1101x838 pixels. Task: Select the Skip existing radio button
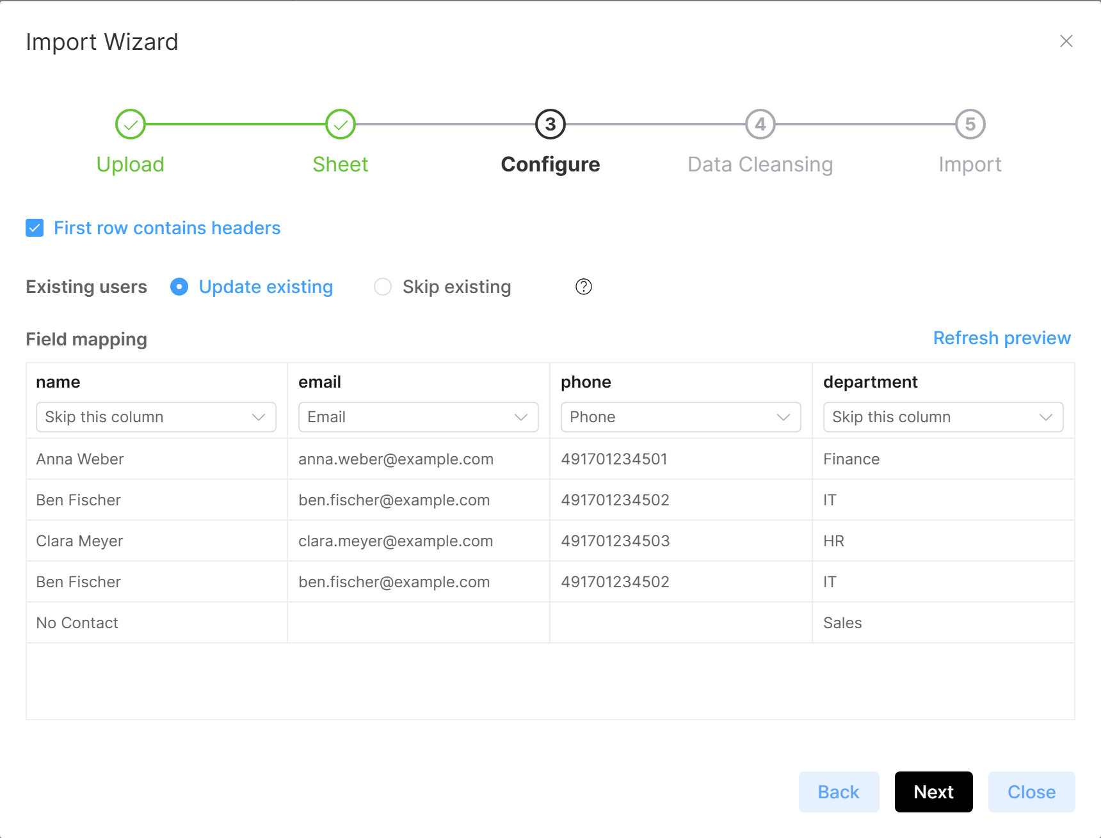tap(383, 287)
